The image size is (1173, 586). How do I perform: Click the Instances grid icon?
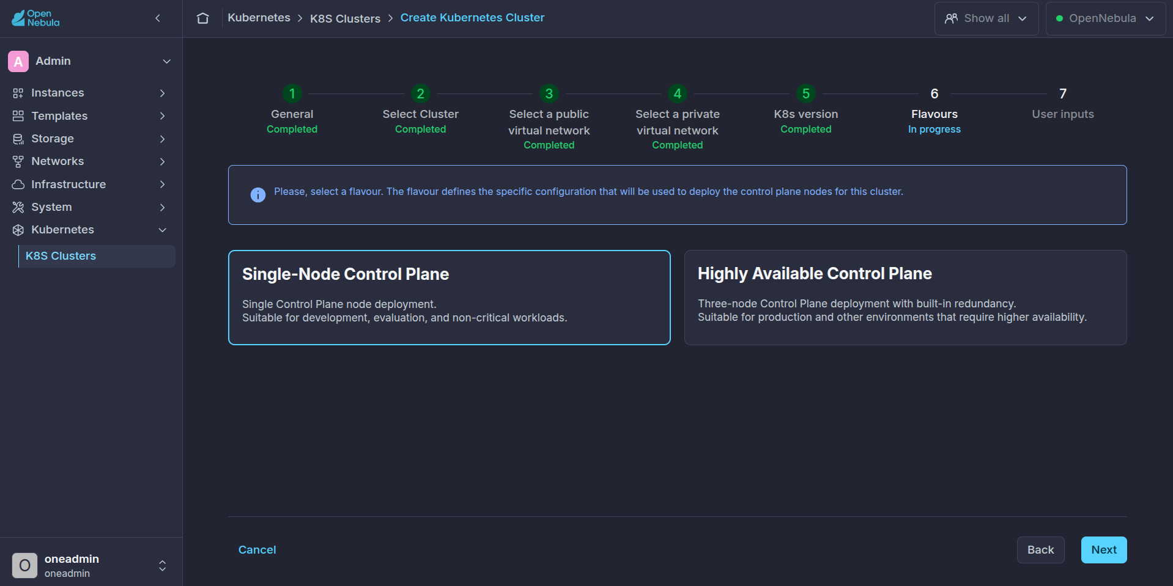pyautogui.click(x=18, y=93)
